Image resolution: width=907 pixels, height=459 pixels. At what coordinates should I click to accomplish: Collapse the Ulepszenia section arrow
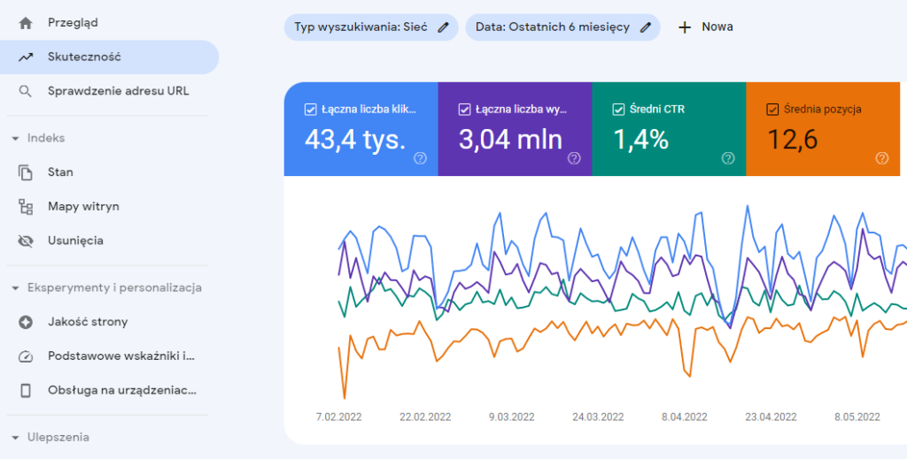coord(15,438)
